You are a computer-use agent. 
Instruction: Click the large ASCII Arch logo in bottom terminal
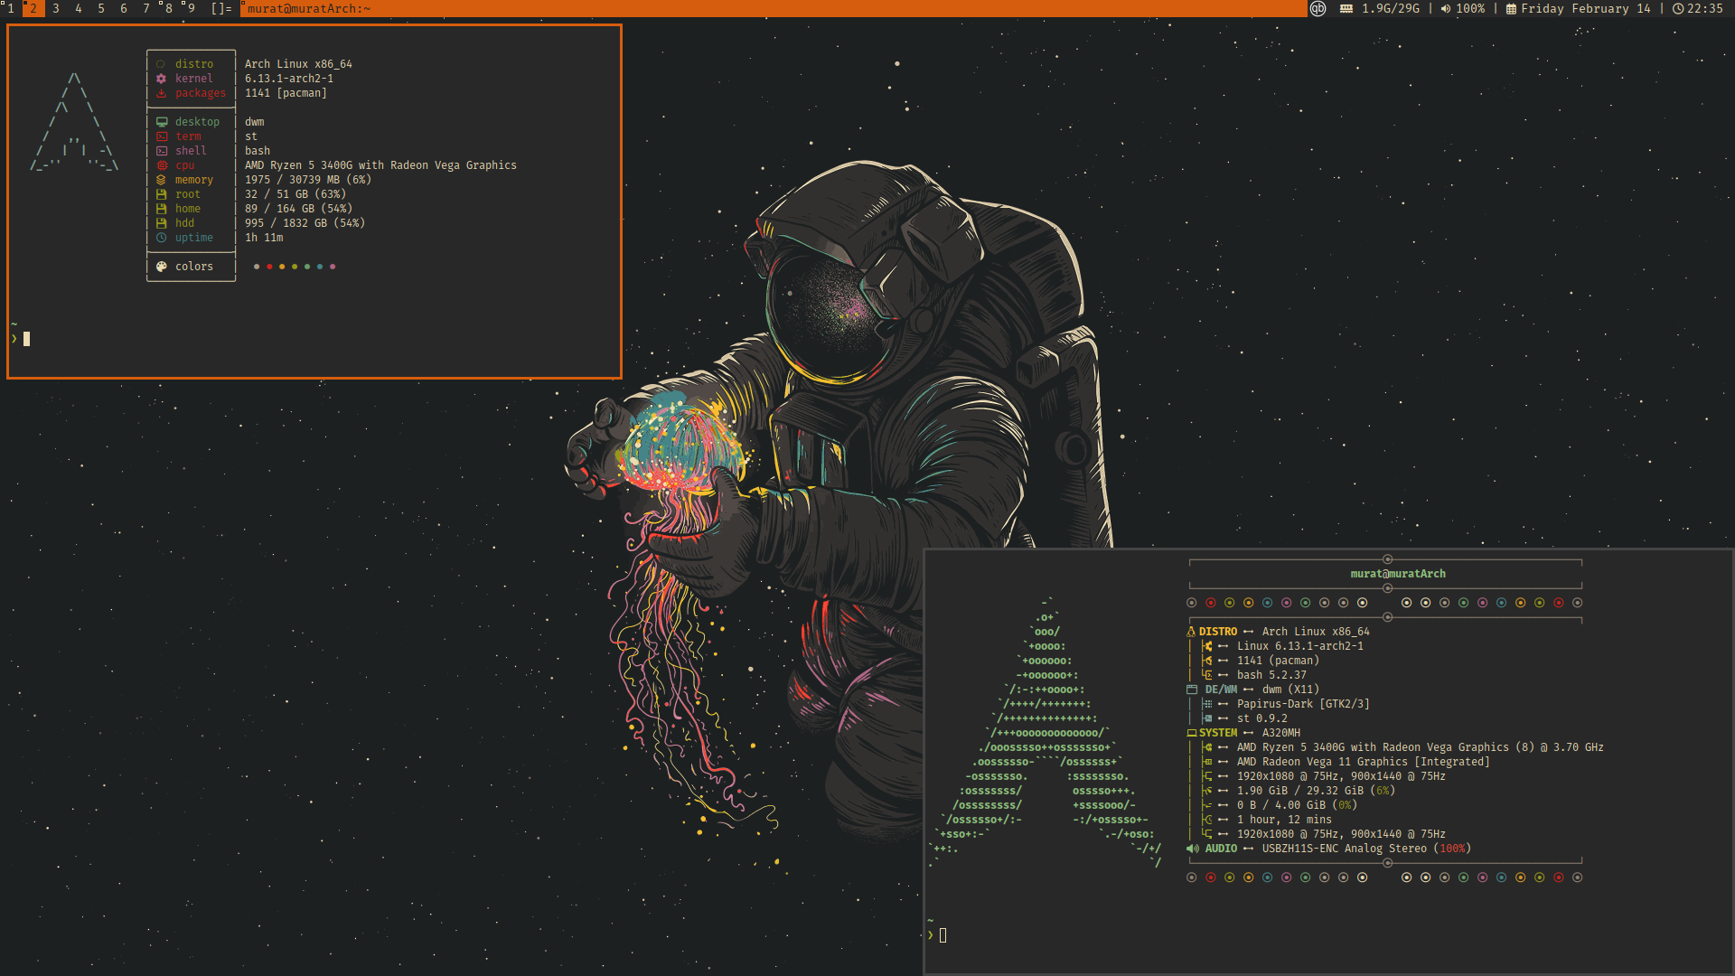(1045, 732)
